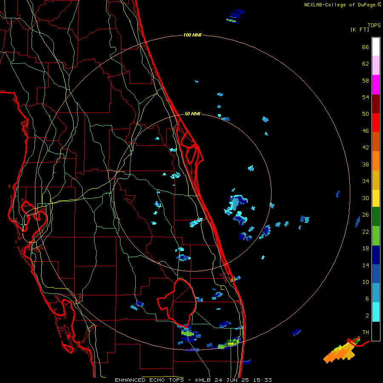Viewport: 383px width, 383px height.
Task: Click the 'NEXLAB-College of DuPage' text
Action: (340, 5)
